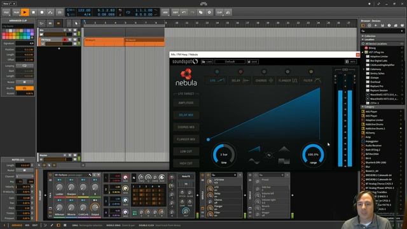This screenshot has height=229, width=407.
Task: Toggle the Chorus power button in Nebula
Action: click(264, 72)
